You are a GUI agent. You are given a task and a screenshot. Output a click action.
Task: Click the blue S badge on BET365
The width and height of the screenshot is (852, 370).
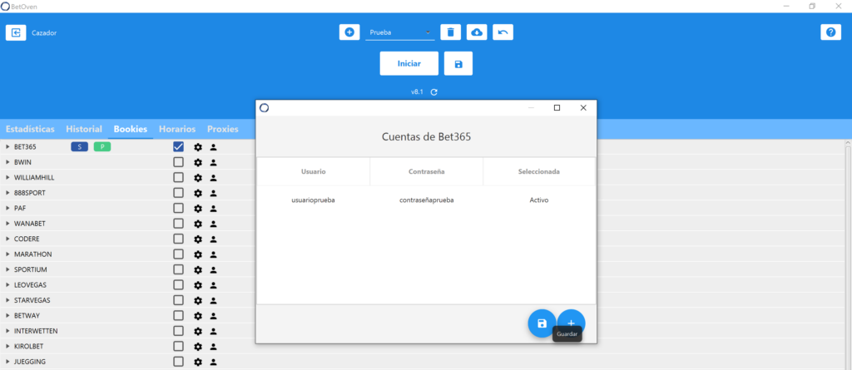(79, 146)
